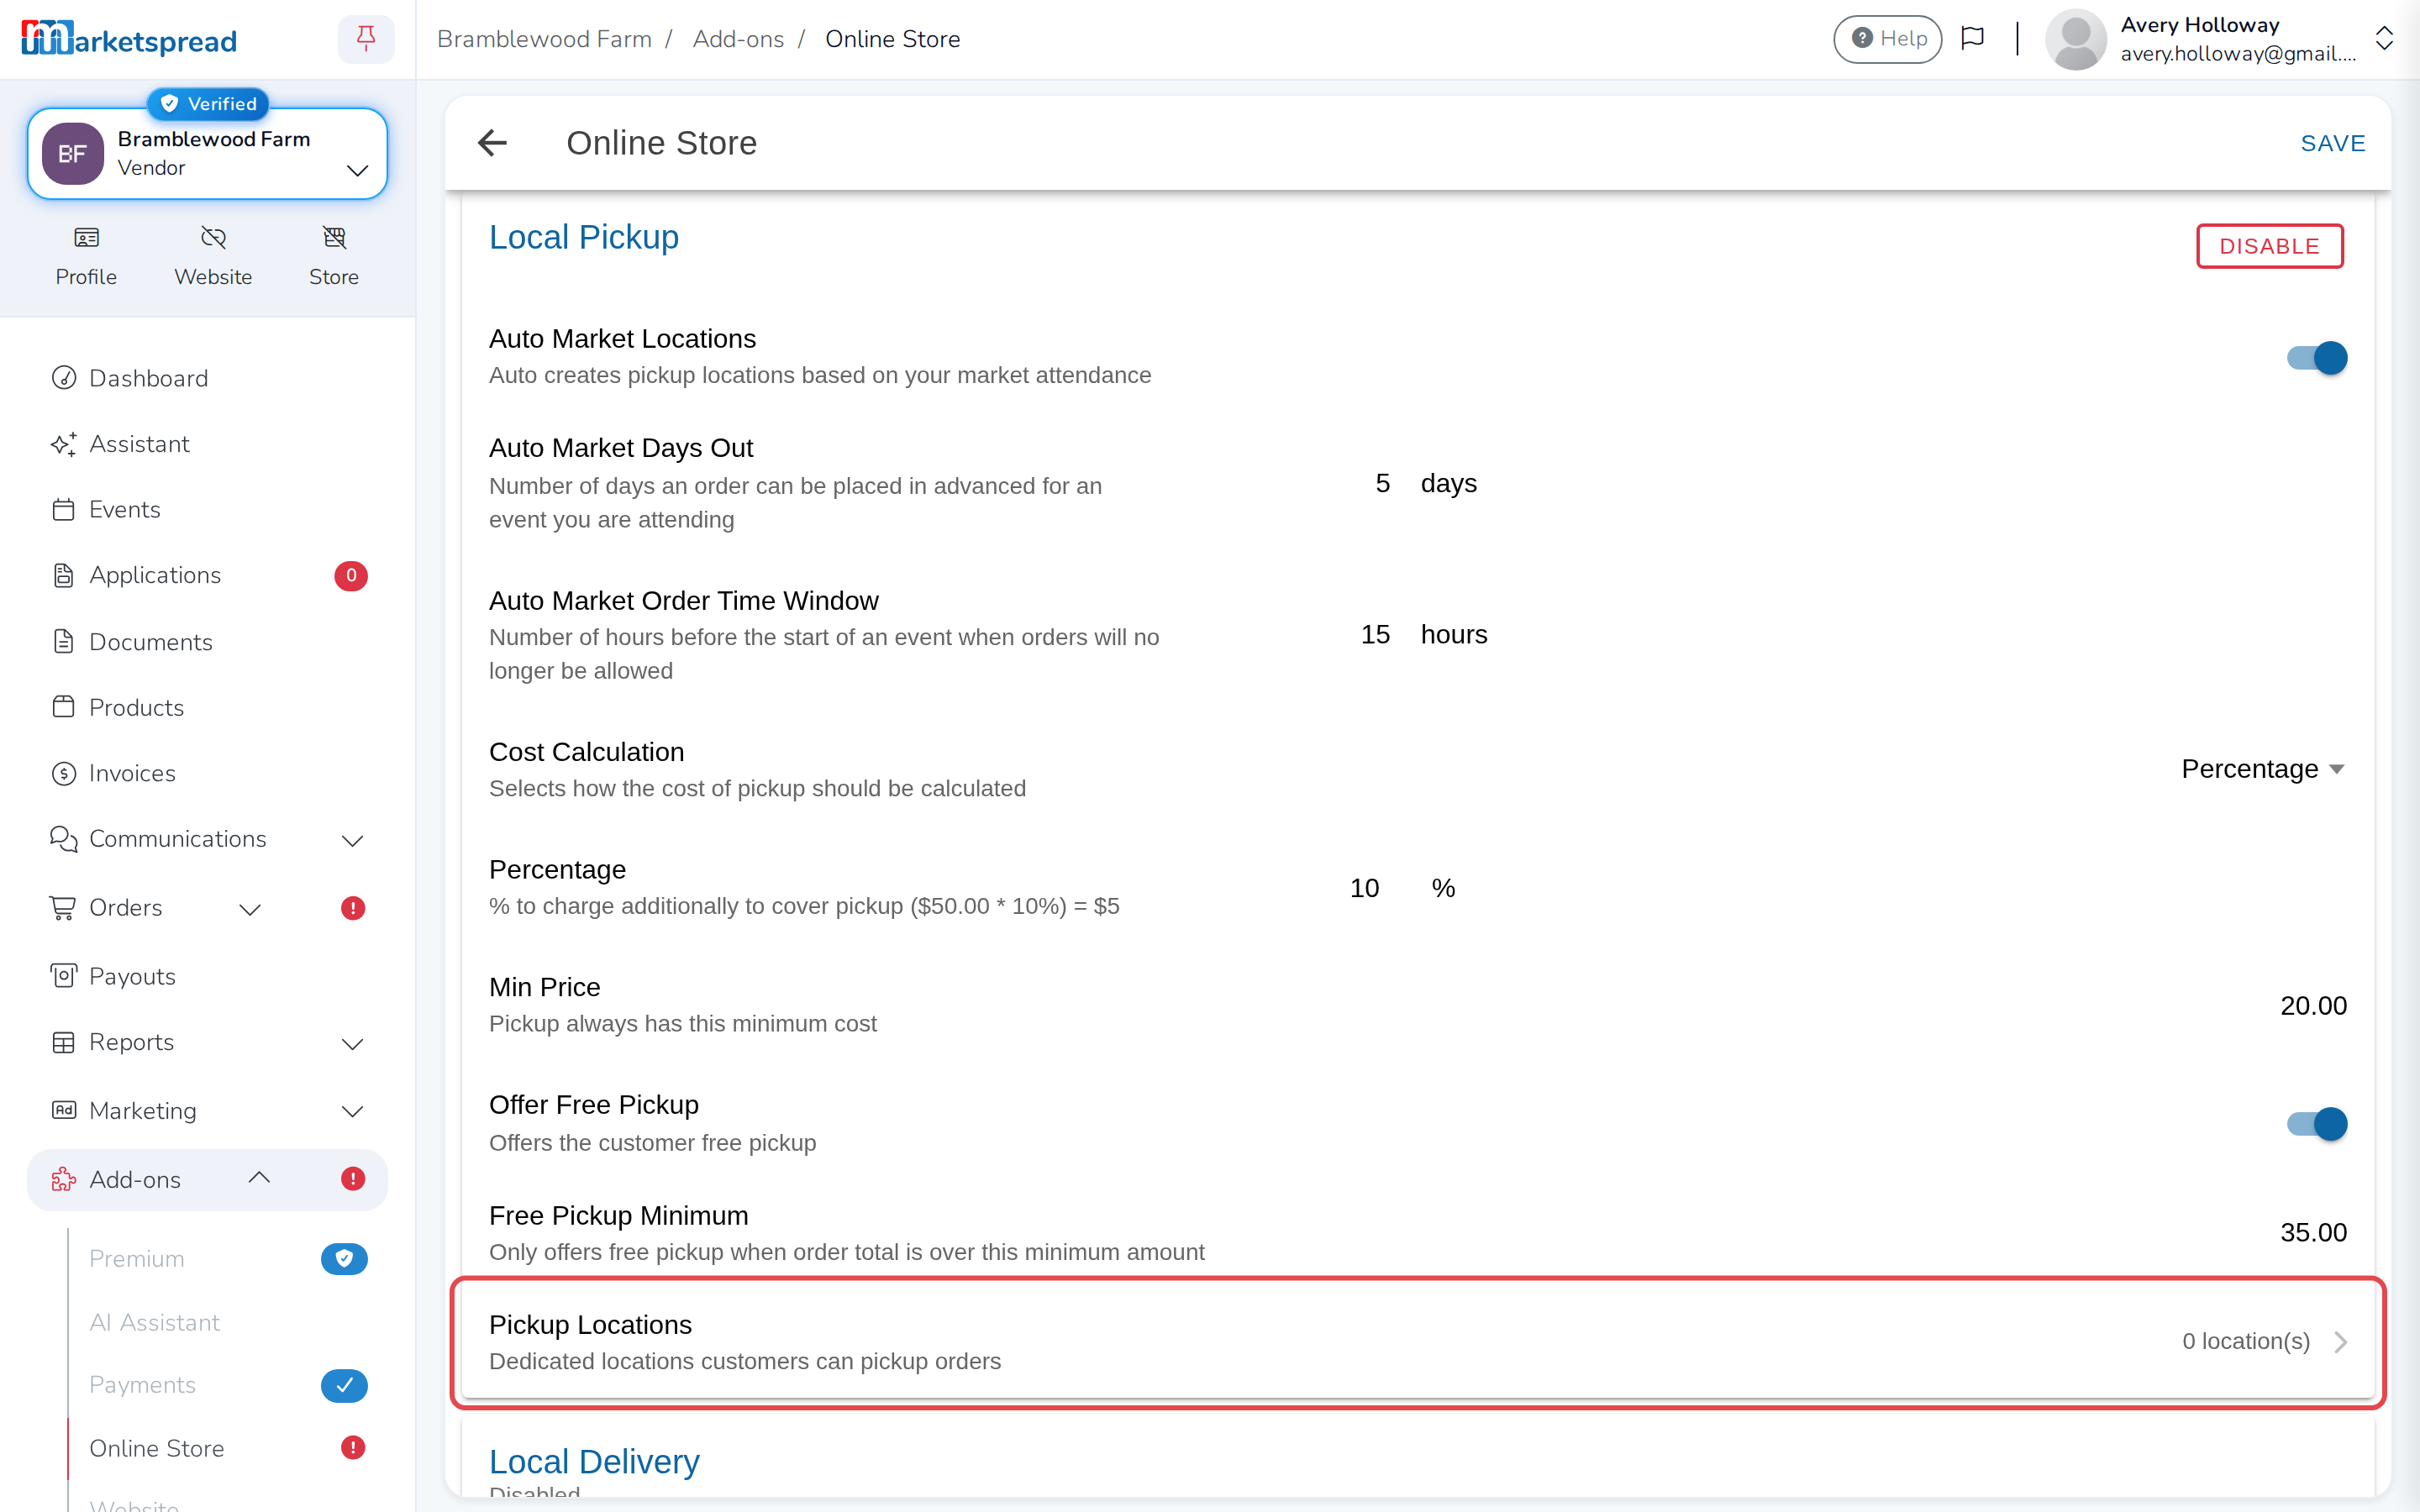Click the Percentage 10 value field

(x=1364, y=888)
